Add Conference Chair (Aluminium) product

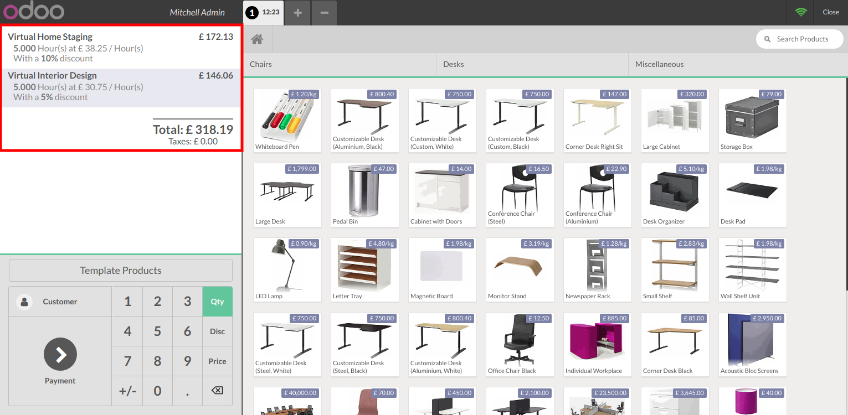[x=598, y=195]
